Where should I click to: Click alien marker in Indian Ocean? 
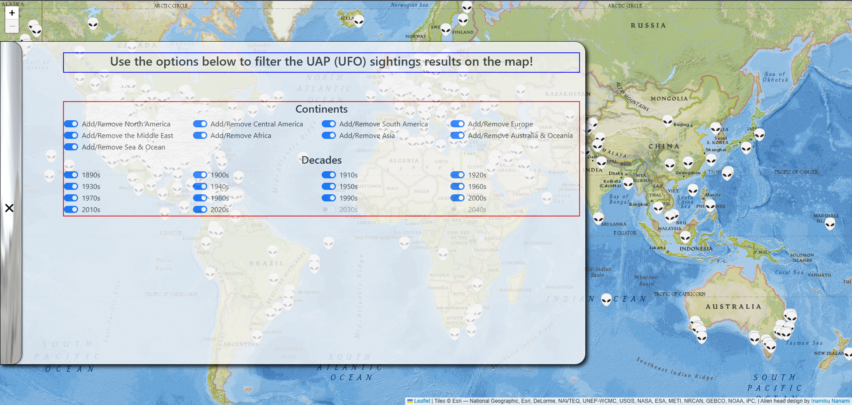[x=606, y=300]
